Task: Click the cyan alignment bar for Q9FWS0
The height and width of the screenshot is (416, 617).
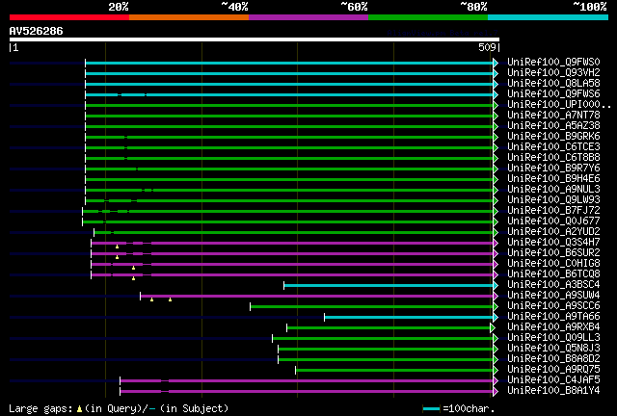Action: tap(289, 63)
